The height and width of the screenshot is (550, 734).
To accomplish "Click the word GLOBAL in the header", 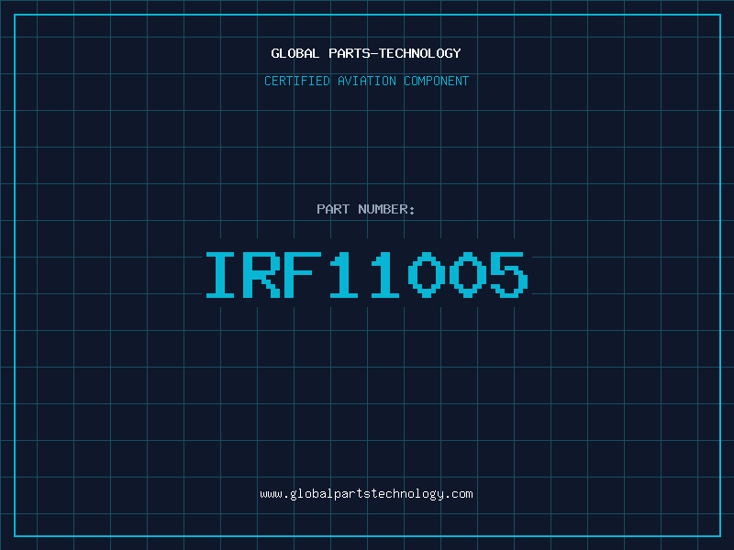I will pos(295,53).
